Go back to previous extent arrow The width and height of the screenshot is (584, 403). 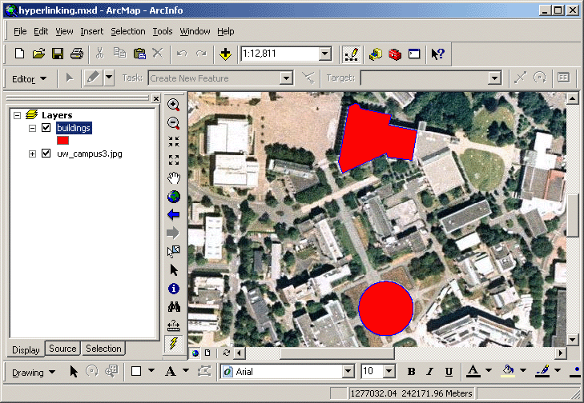tap(173, 214)
